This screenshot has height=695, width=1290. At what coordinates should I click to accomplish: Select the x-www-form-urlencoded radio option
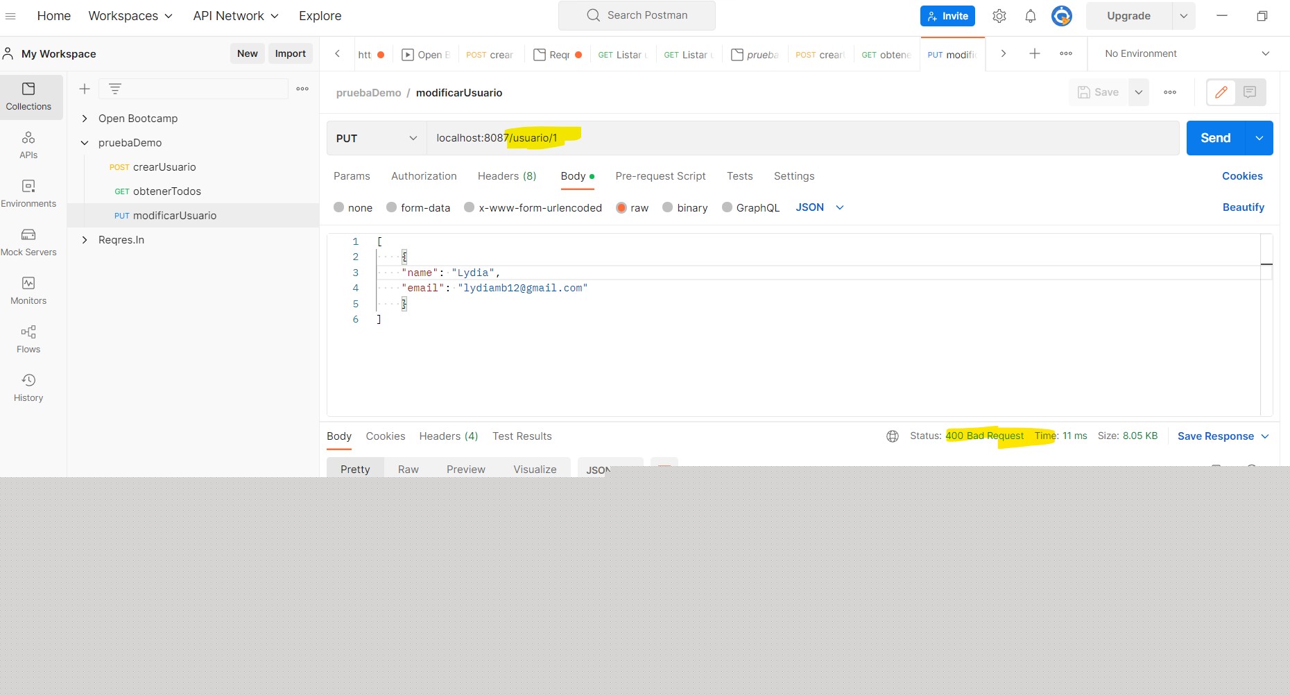point(470,207)
